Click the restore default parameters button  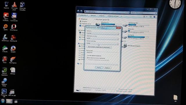pos(99,47)
